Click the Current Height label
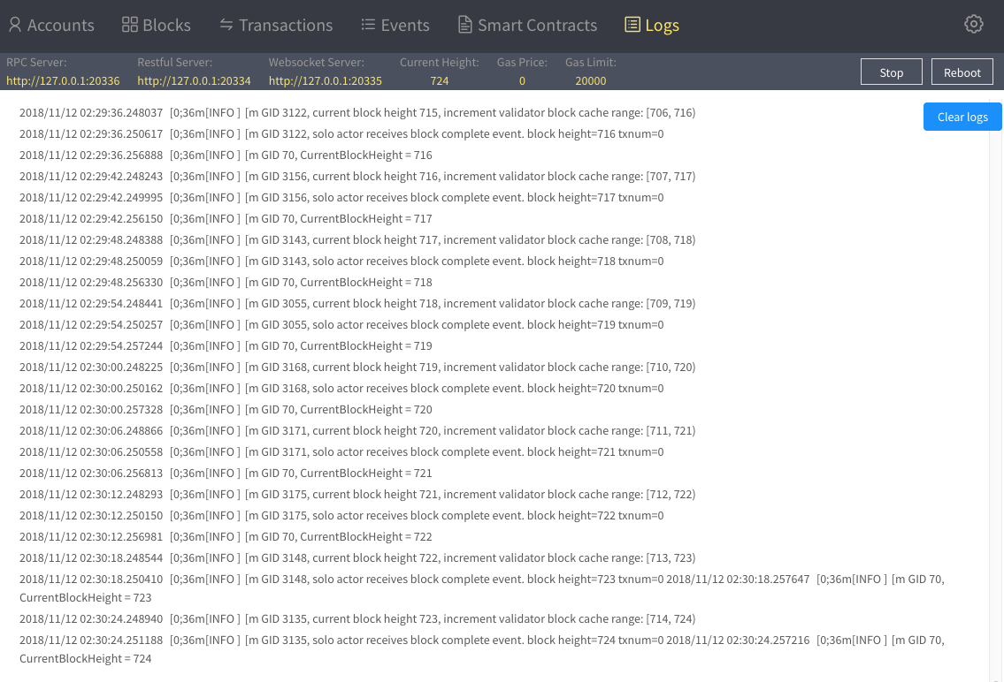Viewport: 1004px width, 682px height. 440,62
